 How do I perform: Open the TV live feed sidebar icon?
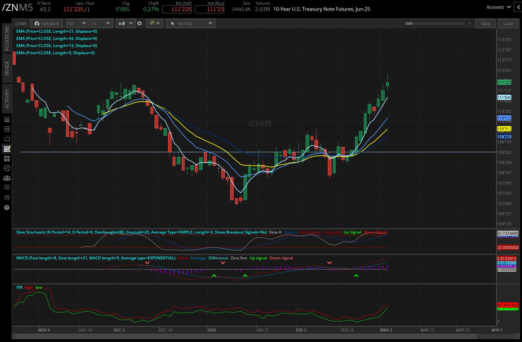click(7, 138)
